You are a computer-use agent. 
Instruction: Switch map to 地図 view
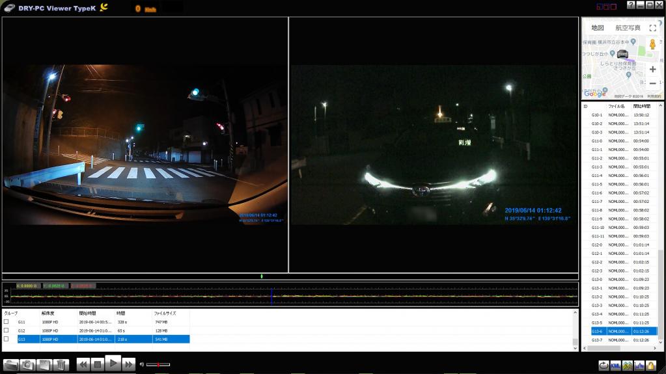point(597,28)
